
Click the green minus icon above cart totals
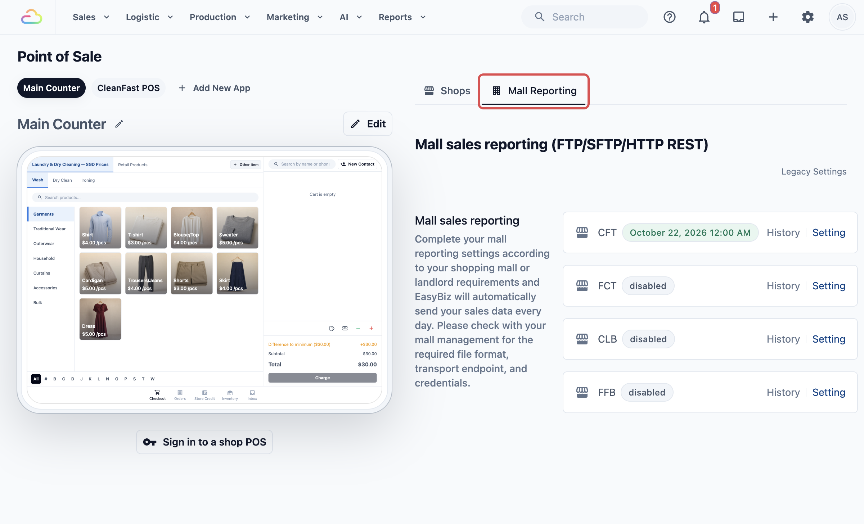pyautogui.click(x=358, y=328)
